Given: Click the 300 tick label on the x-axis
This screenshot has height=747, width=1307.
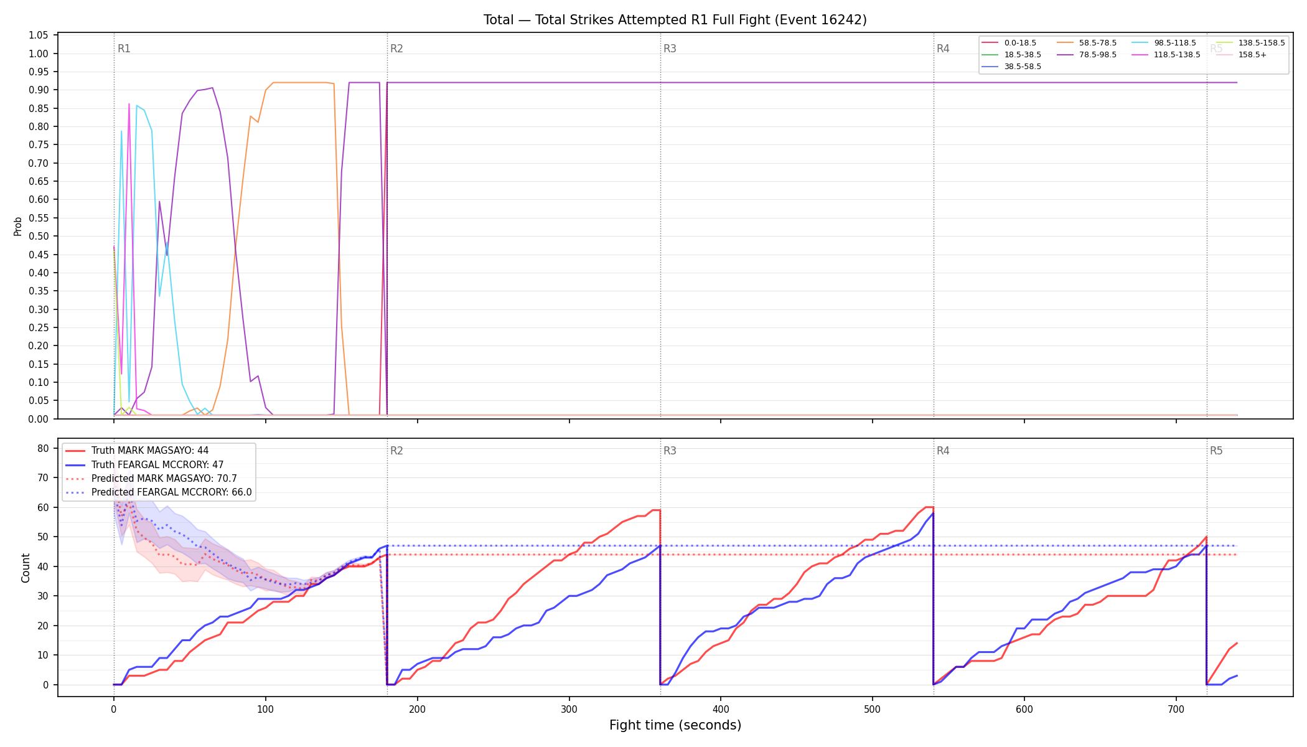Looking at the screenshot, I should point(569,709).
